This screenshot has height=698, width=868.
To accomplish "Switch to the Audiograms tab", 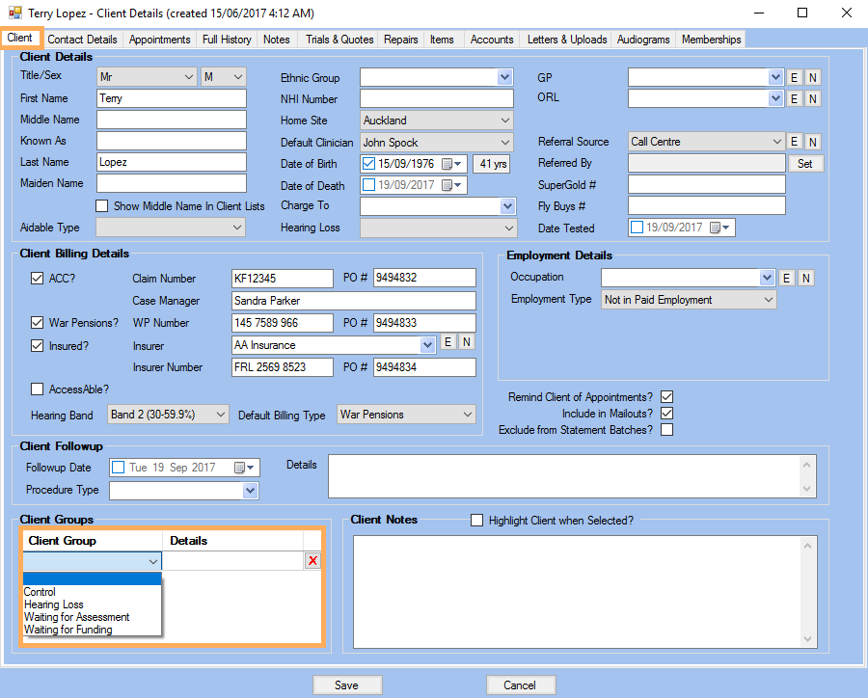I will 643,40.
